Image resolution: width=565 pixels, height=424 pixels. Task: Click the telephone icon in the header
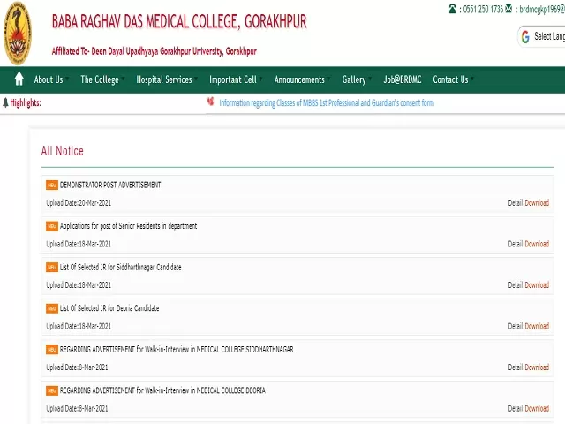[x=452, y=9]
